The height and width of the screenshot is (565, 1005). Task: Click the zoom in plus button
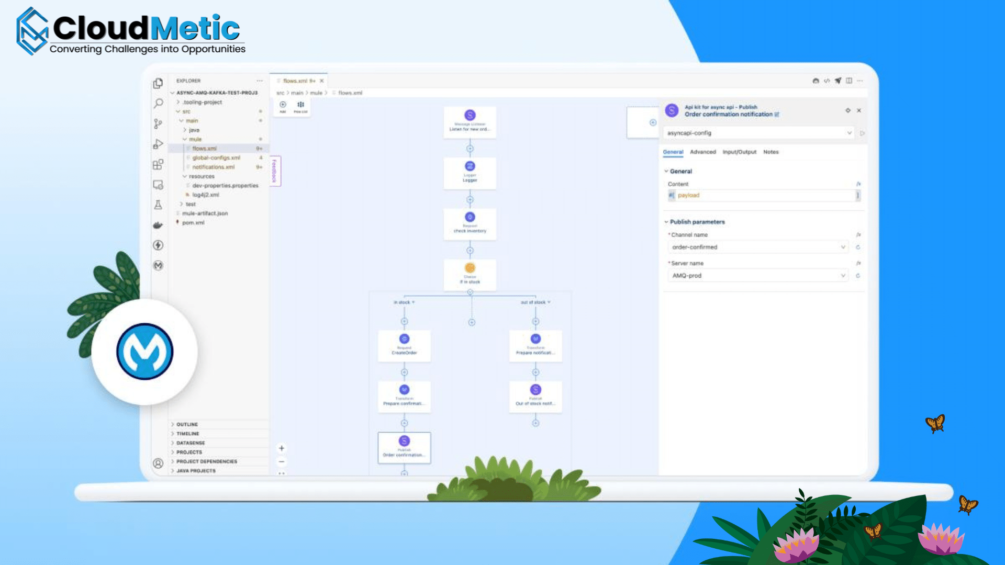coord(282,448)
